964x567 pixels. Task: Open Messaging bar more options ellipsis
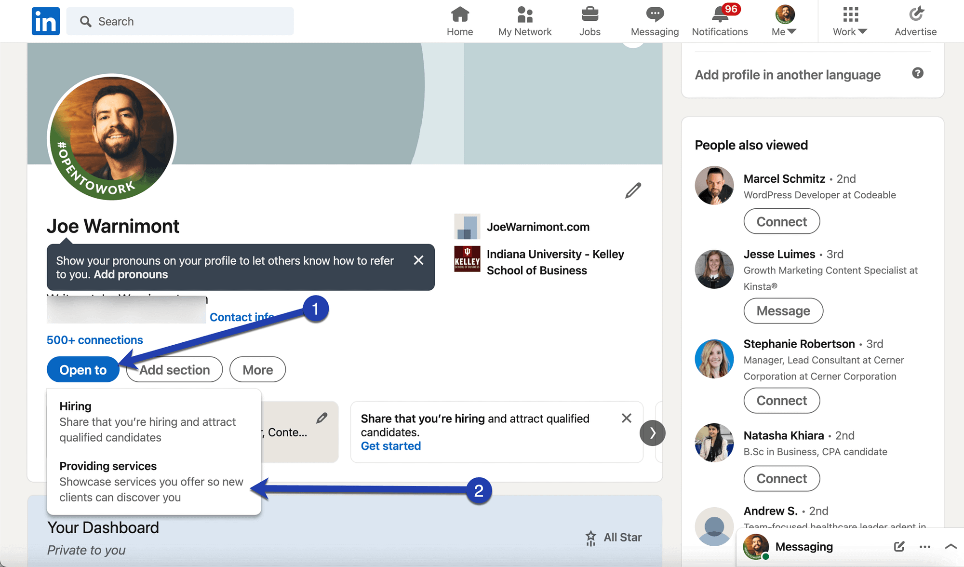[x=924, y=547]
